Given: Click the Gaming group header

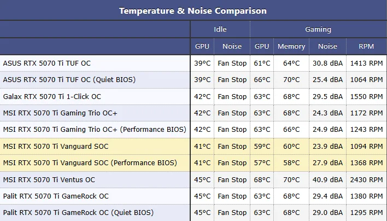Looking at the screenshot, I should click(318, 30).
